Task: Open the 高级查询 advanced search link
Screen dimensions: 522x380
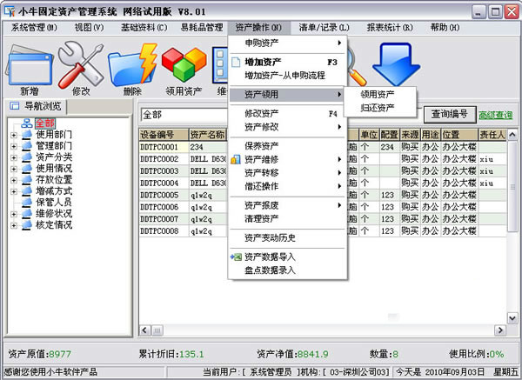Action: click(496, 115)
